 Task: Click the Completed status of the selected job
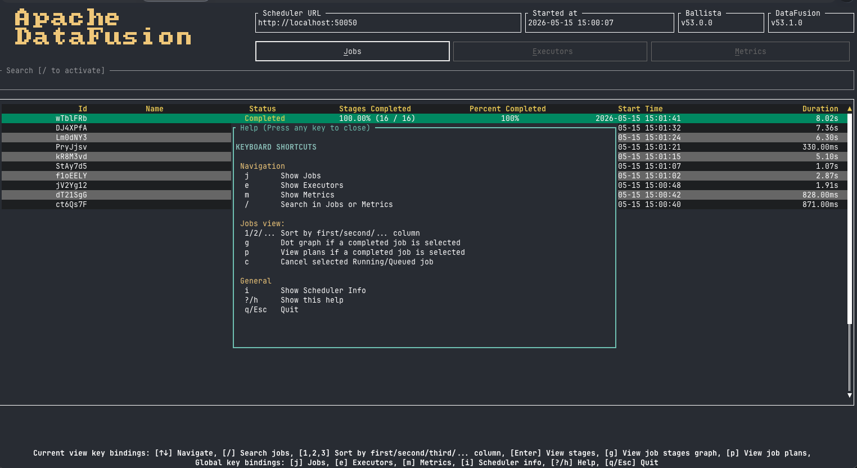click(265, 118)
